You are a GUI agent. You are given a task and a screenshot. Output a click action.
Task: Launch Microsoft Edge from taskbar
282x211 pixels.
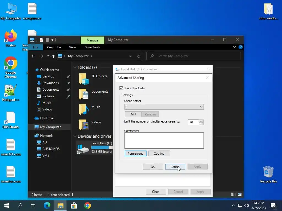[x=47, y=206]
